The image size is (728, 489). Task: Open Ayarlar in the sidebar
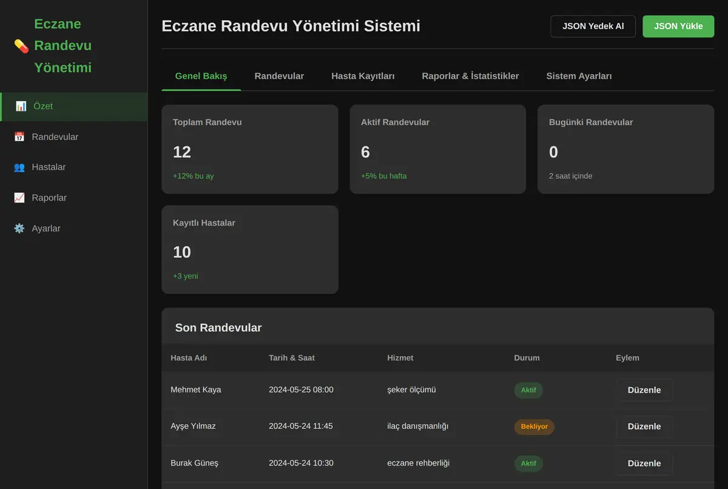pos(73,229)
